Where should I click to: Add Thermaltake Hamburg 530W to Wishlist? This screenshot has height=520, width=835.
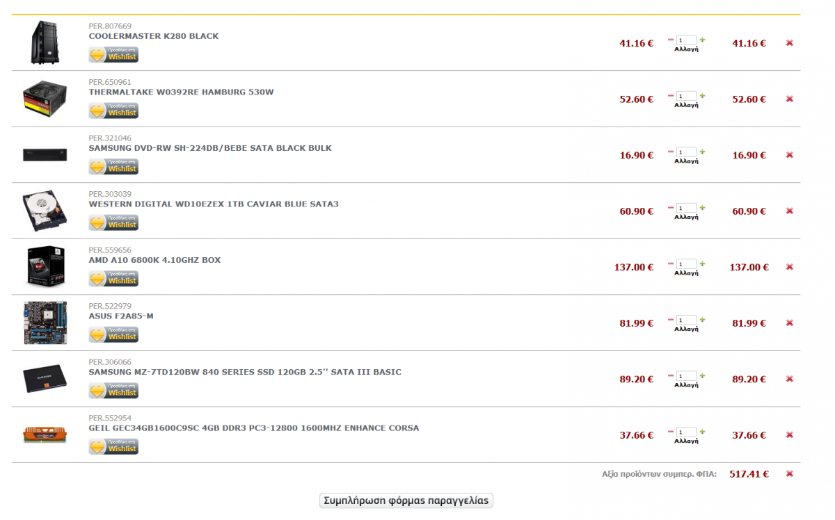[113, 111]
